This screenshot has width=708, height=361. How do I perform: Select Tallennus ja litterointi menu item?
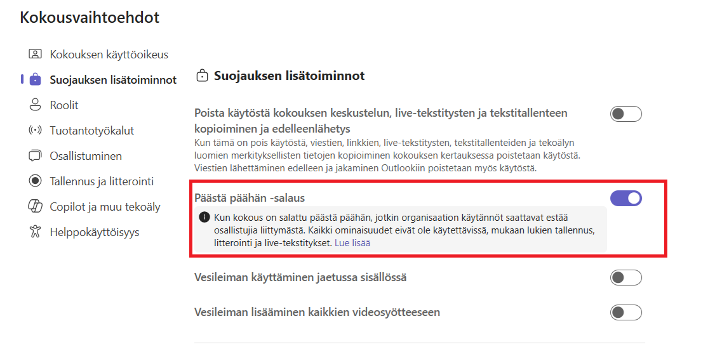click(x=102, y=181)
